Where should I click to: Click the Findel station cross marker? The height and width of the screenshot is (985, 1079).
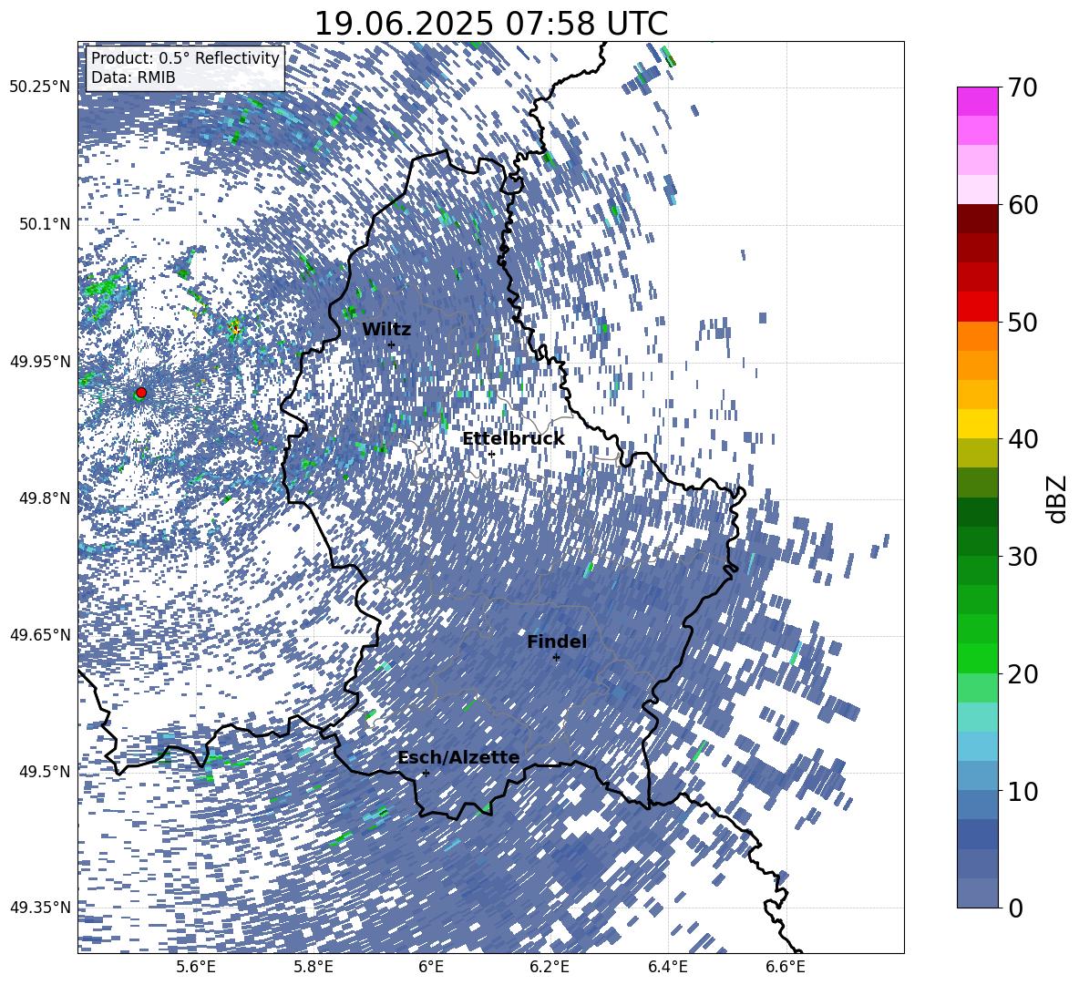point(556,658)
